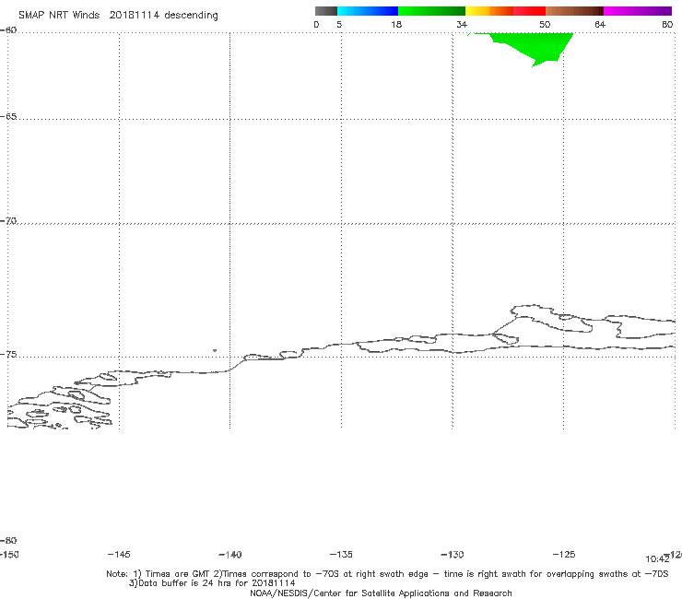The height and width of the screenshot is (599, 682).
Task: Click the longitude label "-145"
Action: click(119, 554)
